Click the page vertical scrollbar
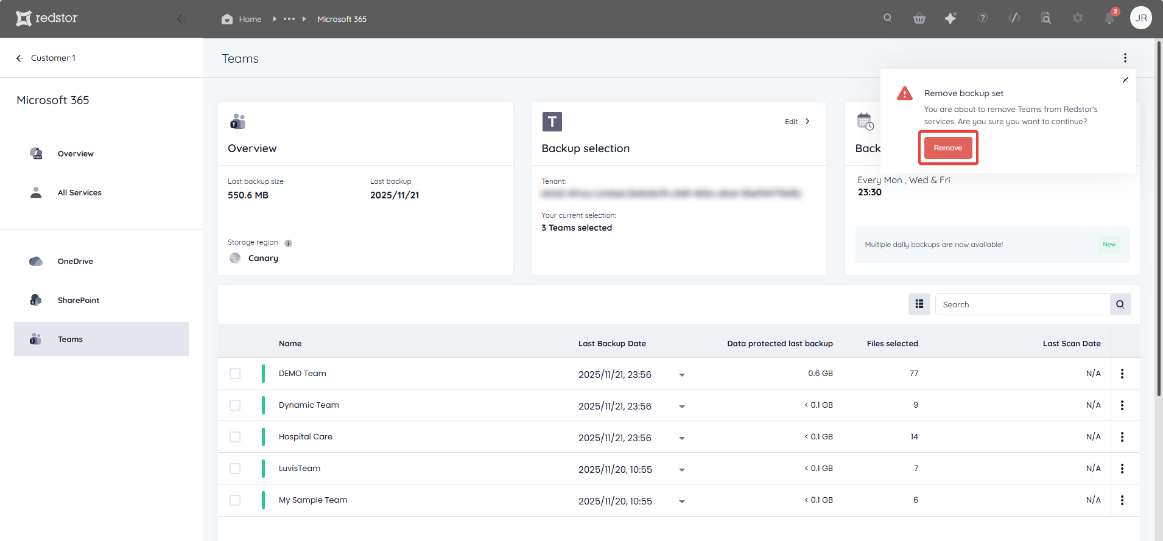This screenshot has width=1163, height=541. [1159, 218]
